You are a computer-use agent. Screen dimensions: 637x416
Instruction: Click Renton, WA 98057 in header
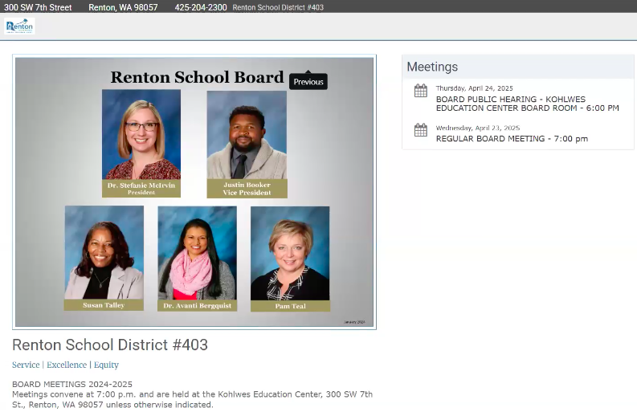123,7
